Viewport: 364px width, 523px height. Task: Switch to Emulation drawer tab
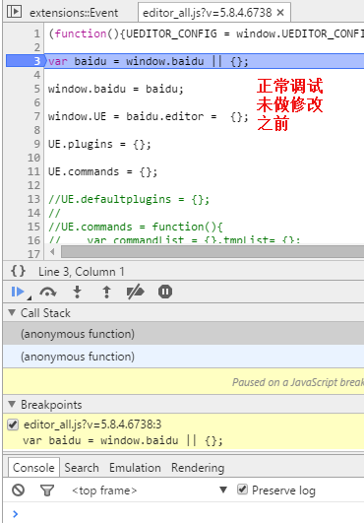(135, 467)
